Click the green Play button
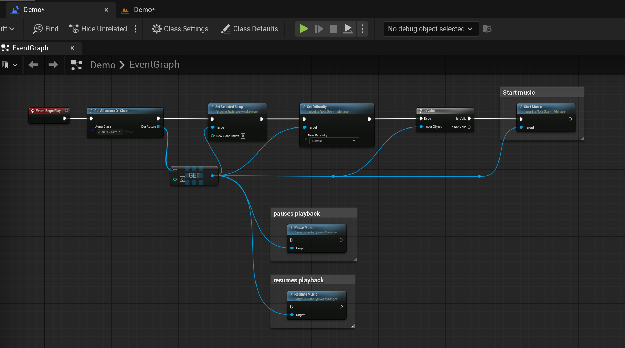625x348 pixels. click(304, 28)
